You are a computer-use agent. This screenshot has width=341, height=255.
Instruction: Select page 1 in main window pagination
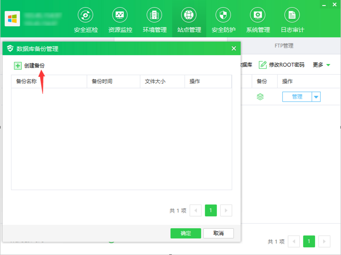(309, 241)
